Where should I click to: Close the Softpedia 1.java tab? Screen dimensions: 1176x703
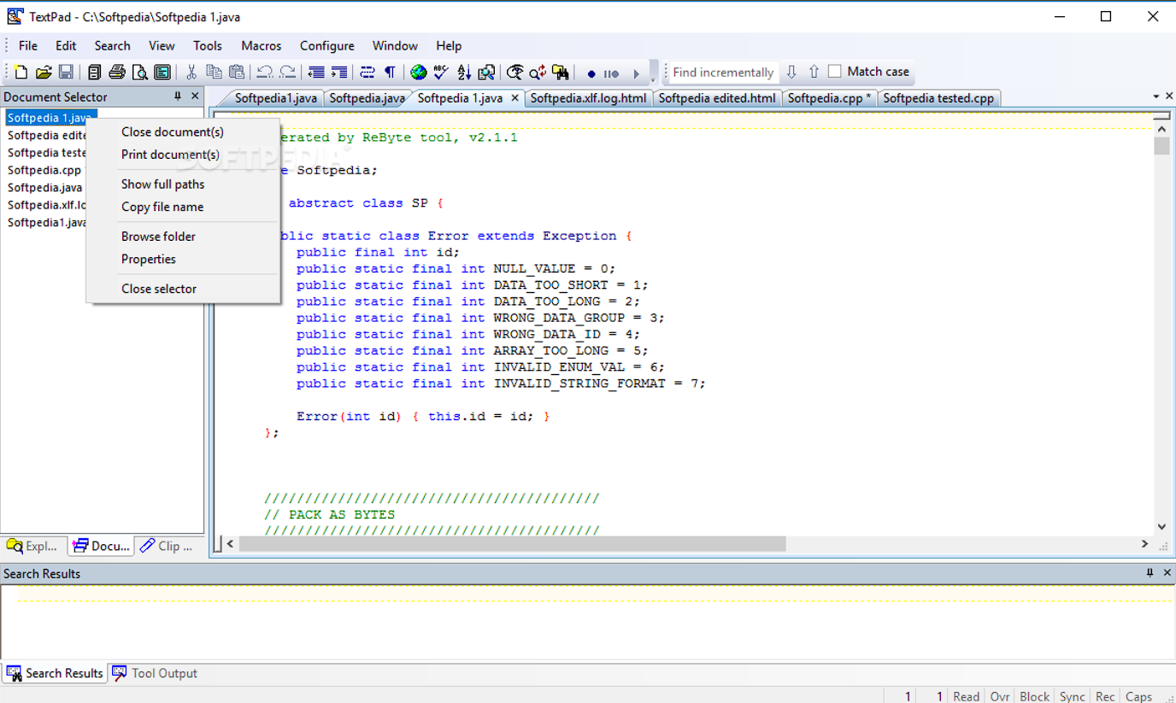click(x=514, y=98)
